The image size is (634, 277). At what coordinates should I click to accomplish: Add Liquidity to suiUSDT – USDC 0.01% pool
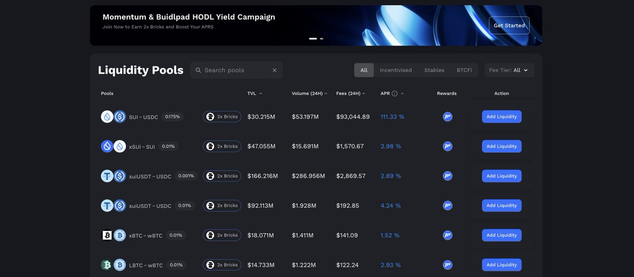point(501,206)
